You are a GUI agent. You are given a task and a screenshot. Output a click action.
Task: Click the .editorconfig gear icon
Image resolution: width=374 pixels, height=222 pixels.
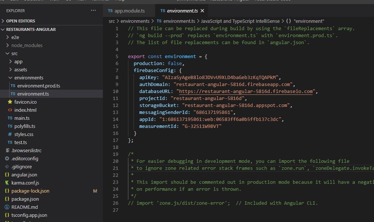coord(7,158)
